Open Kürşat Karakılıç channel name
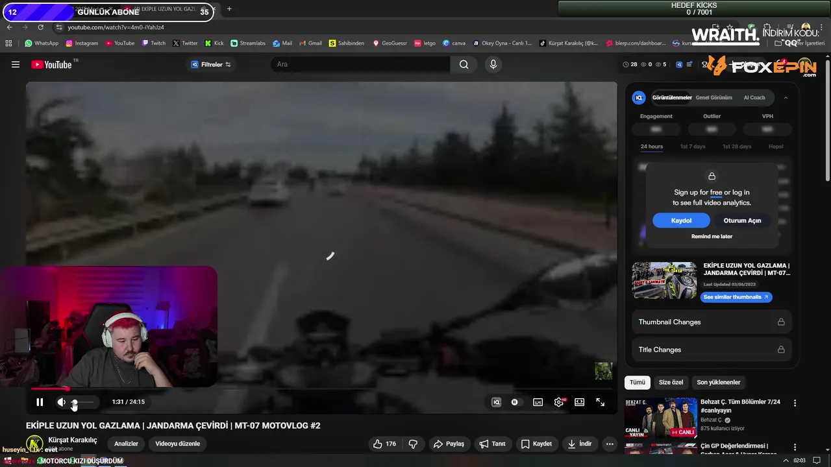The height and width of the screenshot is (467, 831). click(73, 440)
